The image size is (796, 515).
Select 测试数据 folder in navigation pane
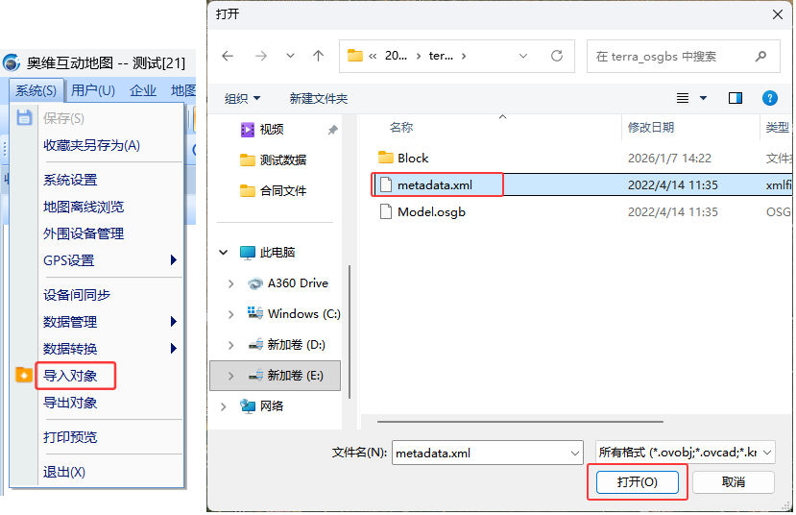pyautogui.click(x=273, y=160)
